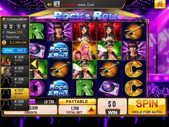
Task: Collapse tournament panel with yellow arrow
Action: coord(34,64)
